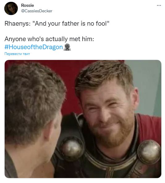Open the @CassiesDecker handle
Image resolution: width=165 pixels, height=183 pixels.
coord(37,11)
